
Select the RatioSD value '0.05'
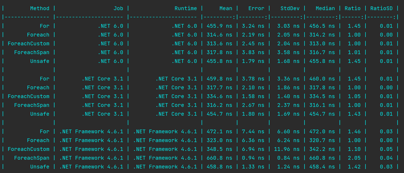pos(386,149)
